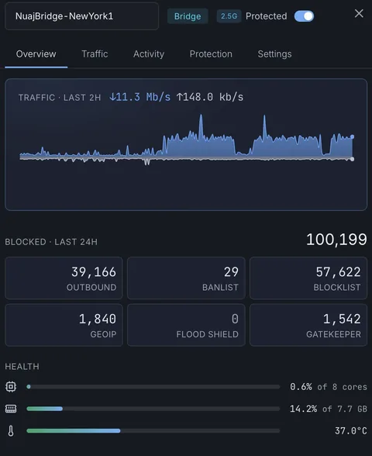372x456 pixels.
Task: Click the '0.6% of 8 cores' value
Action: tap(329, 387)
